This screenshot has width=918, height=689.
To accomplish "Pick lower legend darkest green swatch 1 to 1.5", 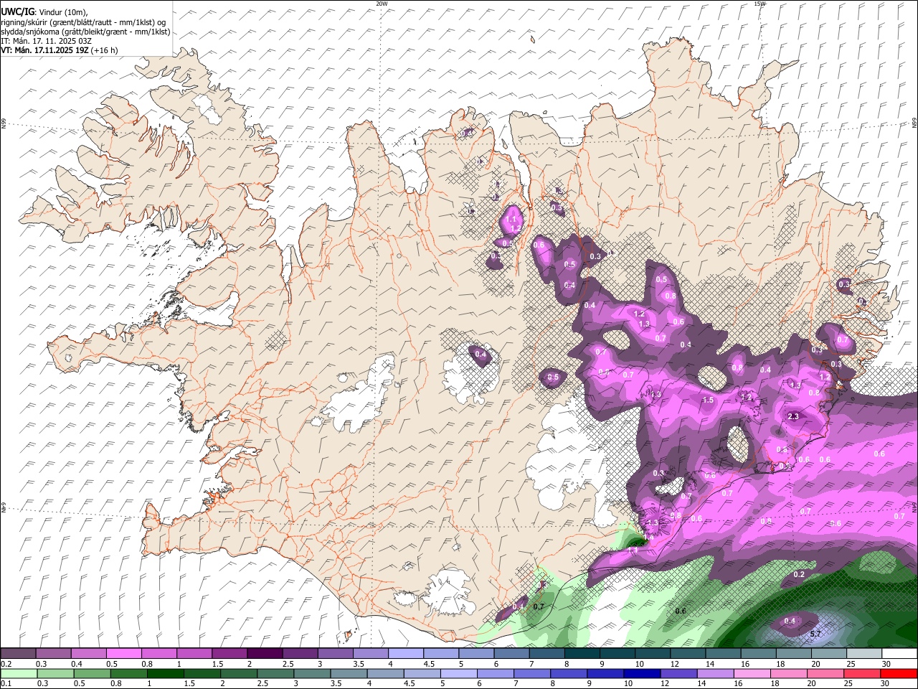I will point(165,673).
